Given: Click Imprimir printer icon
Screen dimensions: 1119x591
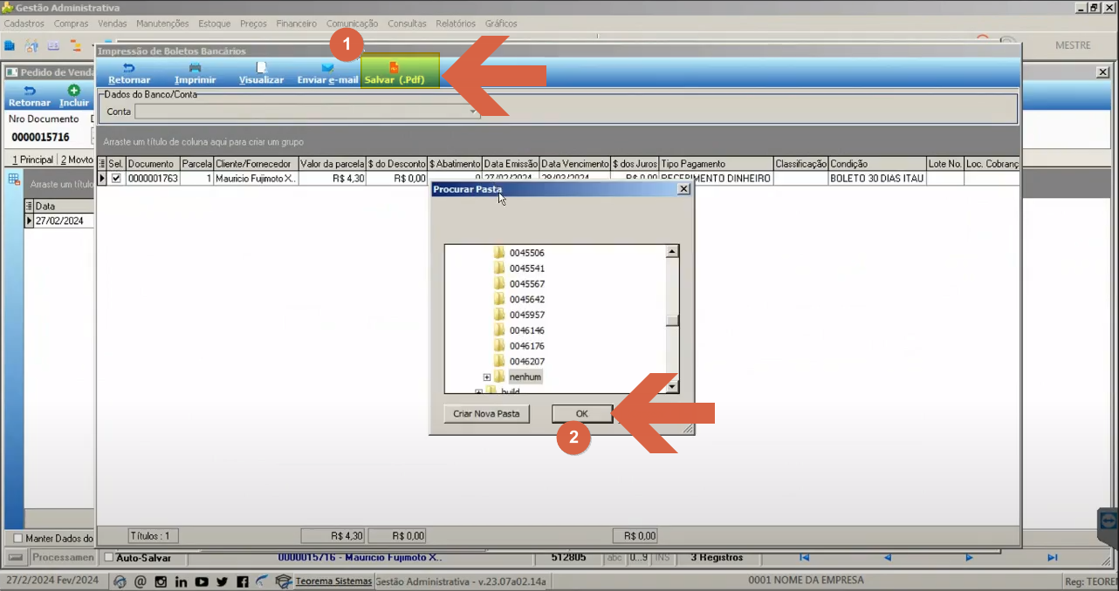Looking at the screenshot, I should pos(196,73).
